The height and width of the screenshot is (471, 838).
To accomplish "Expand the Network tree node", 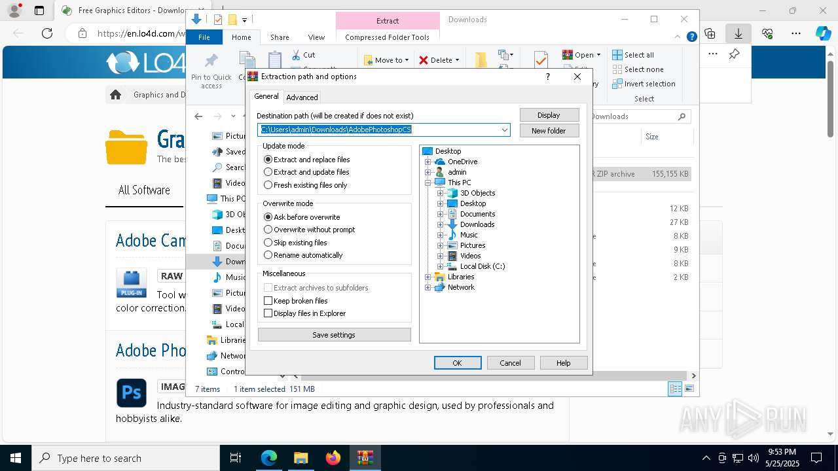I will [x=428, y=287].
